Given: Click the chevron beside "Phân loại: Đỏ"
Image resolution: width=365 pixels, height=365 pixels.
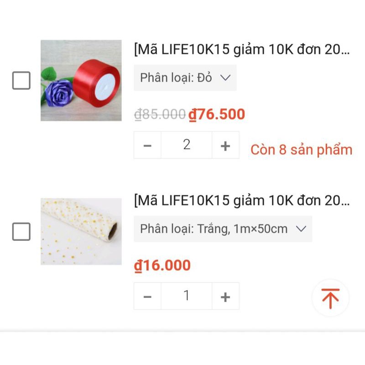Looking at the screenshot, I should pyautogui.click(x=225, y=78).
